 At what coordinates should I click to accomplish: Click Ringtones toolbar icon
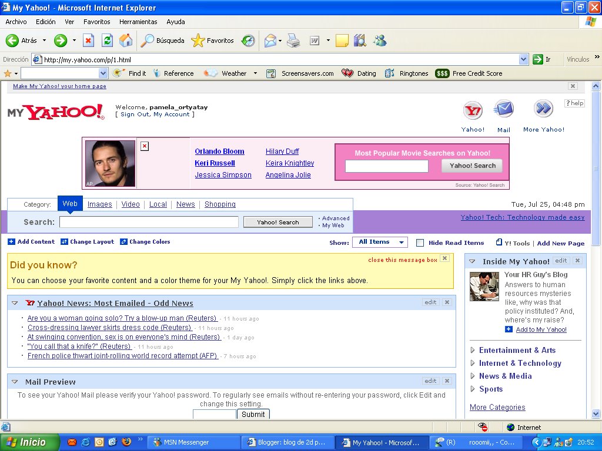pyautogui.click(x=389, y=73)
